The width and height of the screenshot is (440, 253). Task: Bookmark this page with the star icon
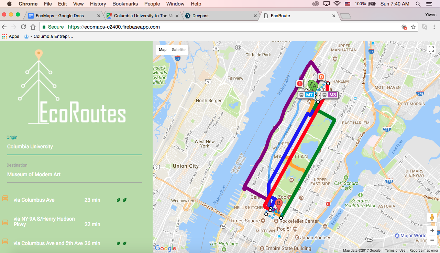pos(413,27)
